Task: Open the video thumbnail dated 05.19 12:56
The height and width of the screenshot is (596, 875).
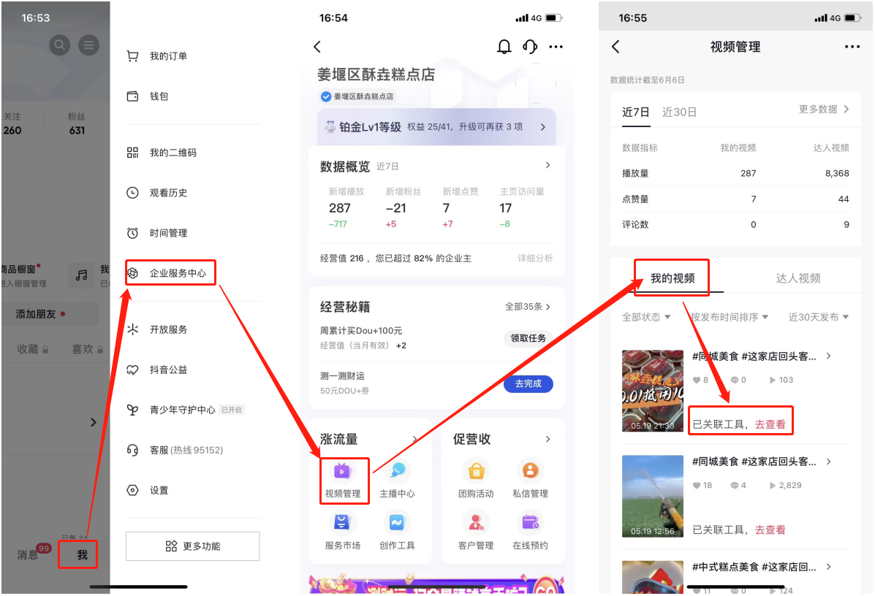Action: [x=652, y=496]
